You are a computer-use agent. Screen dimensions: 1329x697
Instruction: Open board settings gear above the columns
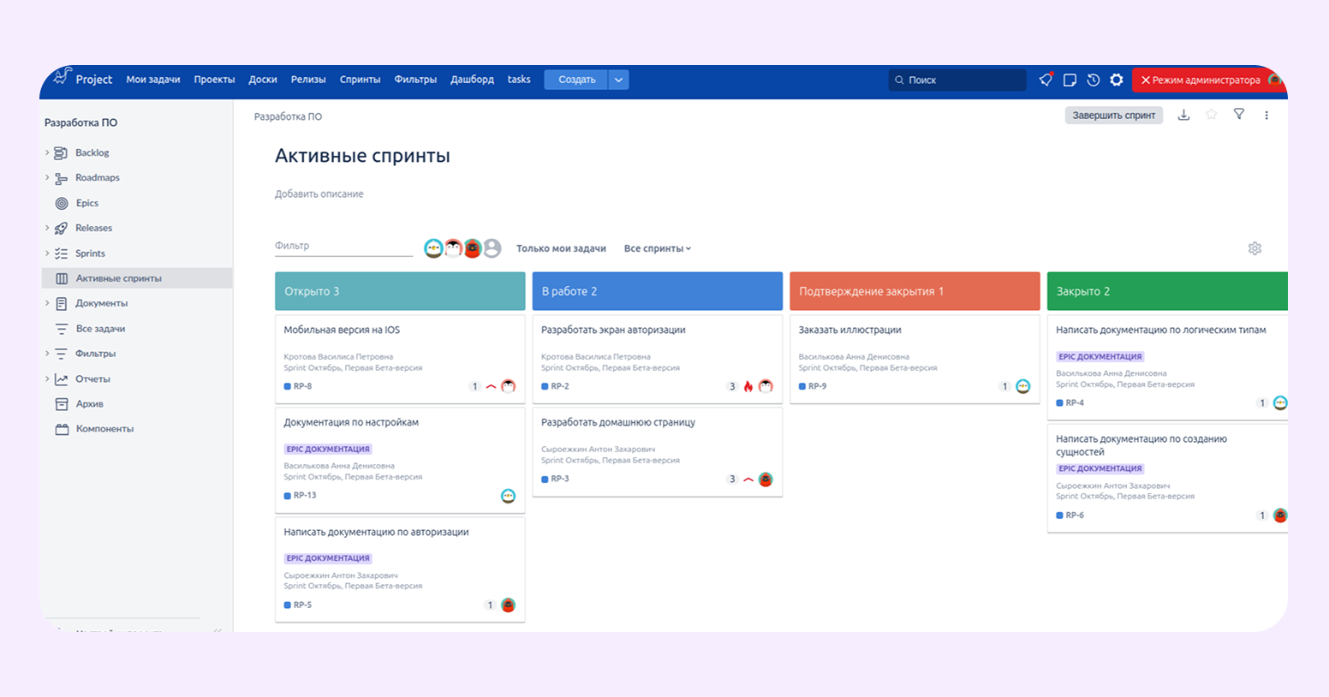[x=1255, y=248]
